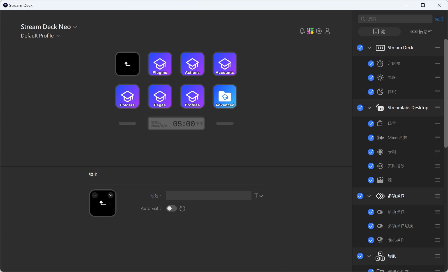Image resolution: width=448 pixels, height=272 pixels.
Task: Click the Mixer音频 icon
Action: pos(380,138)
